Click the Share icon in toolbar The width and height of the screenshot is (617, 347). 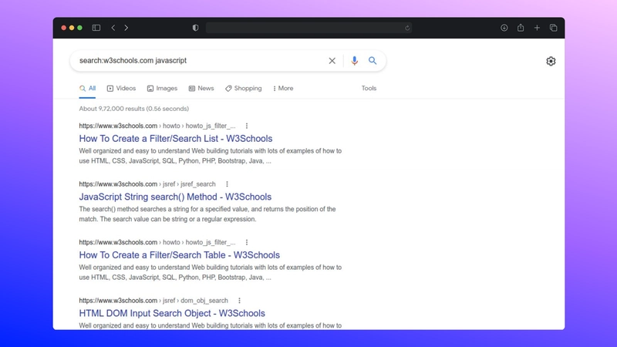pos(521,28)
